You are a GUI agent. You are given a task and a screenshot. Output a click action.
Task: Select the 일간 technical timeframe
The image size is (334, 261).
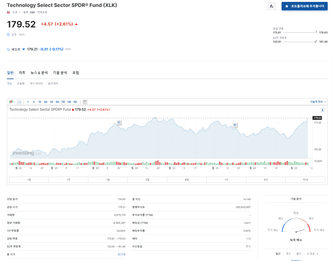[278, 254]
